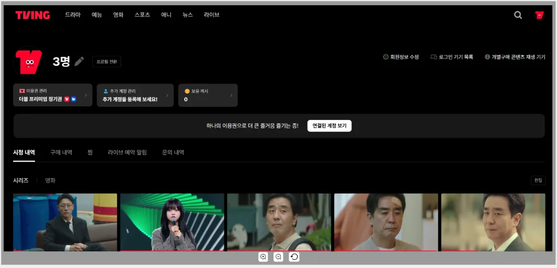Open thumbnail of man with backpack strap
This screenshot has height=268, width=557.
(279, 222)
